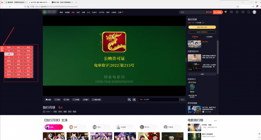Open the Moon Man series poster
This screenshot has width=261, height=140.
[x=192, y=88]
